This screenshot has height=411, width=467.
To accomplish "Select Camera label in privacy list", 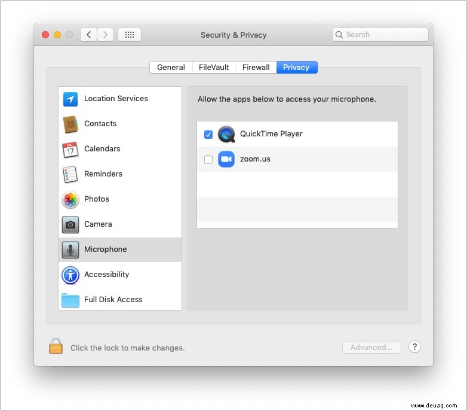I will click(x=99, y=224).
